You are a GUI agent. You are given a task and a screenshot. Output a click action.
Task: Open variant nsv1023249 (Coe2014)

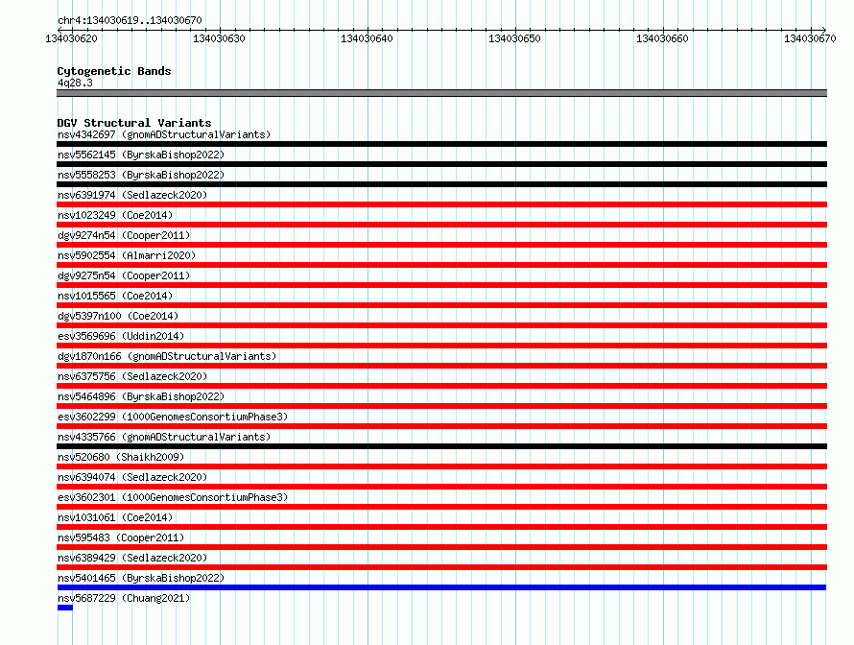(x=115, y=215)
